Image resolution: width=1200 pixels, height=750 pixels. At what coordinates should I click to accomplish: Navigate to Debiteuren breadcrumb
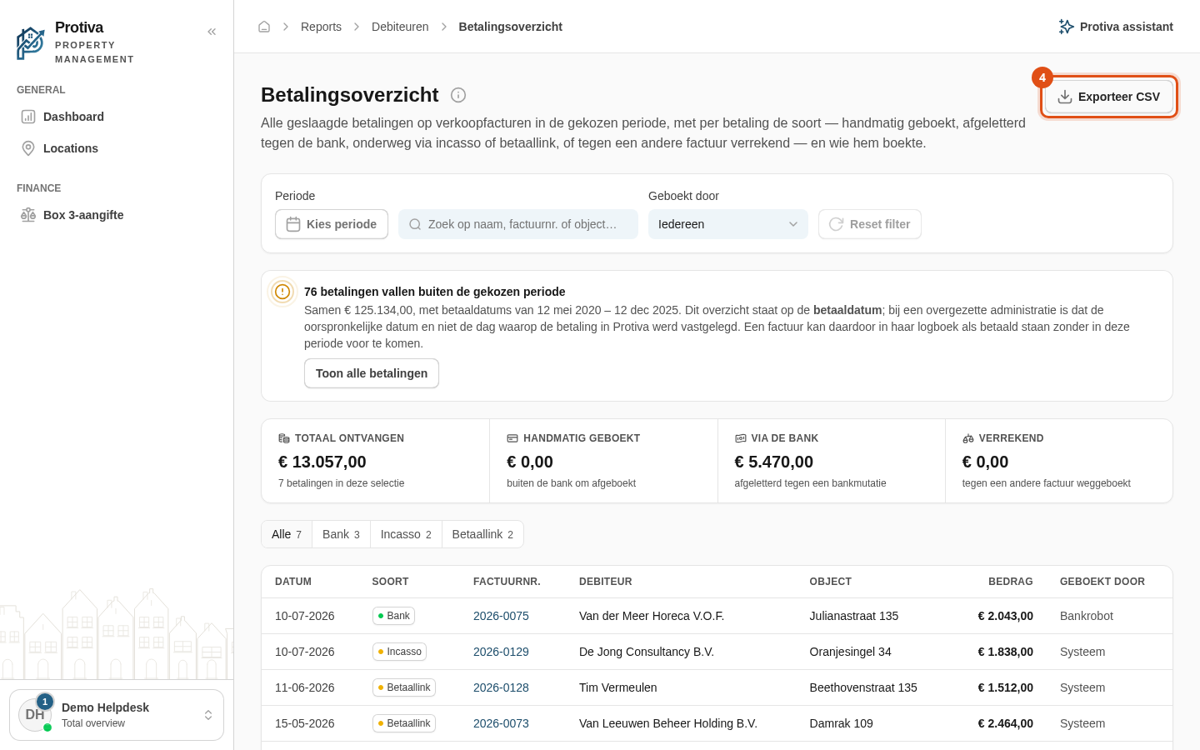pyautogui.click(x=400, y=27)
